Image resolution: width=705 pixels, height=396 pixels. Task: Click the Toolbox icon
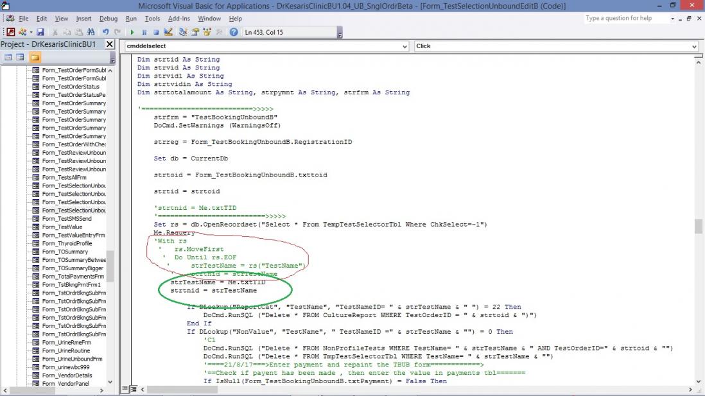coord(219,32)
